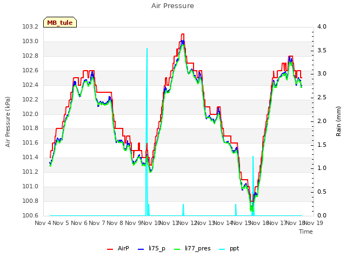346x259 pixels.
Task: Click the 3.0 rain axis label
Action: point(322,74)
